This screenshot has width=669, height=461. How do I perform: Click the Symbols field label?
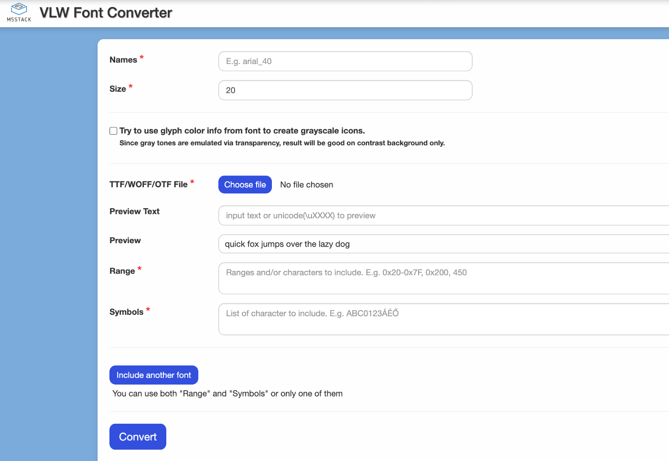(126, 312)
